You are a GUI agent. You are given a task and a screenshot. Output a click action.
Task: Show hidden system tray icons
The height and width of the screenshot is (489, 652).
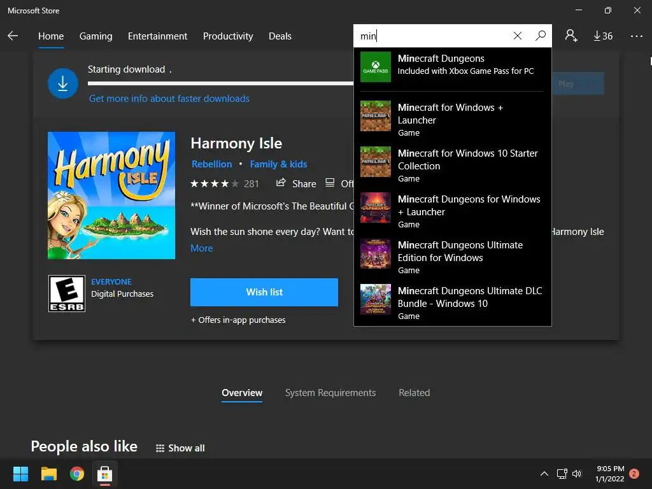[544, 474]
